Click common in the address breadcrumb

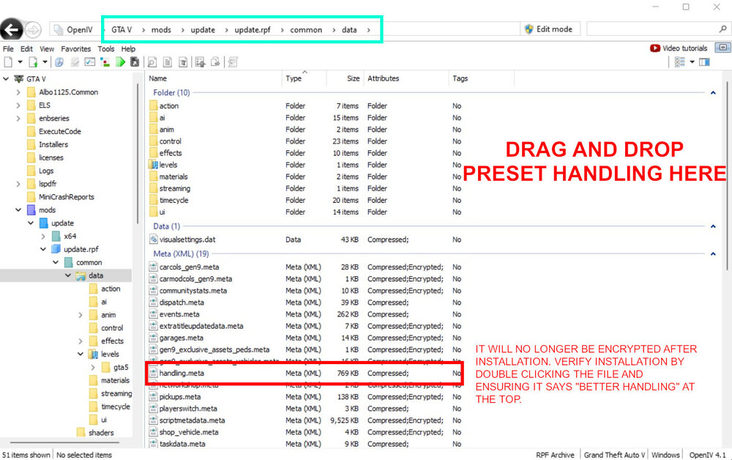coord(306,30)
